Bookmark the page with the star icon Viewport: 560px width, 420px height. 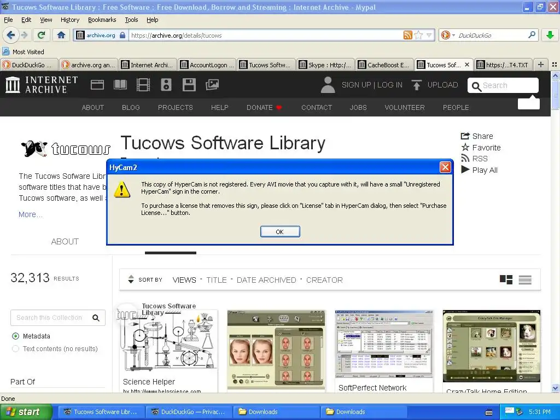click(x=418, y=35)
